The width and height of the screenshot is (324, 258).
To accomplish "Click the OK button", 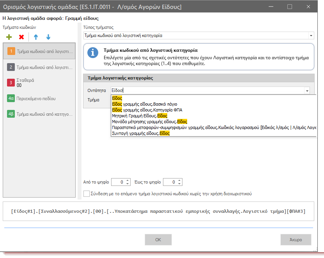I will 158,240.
